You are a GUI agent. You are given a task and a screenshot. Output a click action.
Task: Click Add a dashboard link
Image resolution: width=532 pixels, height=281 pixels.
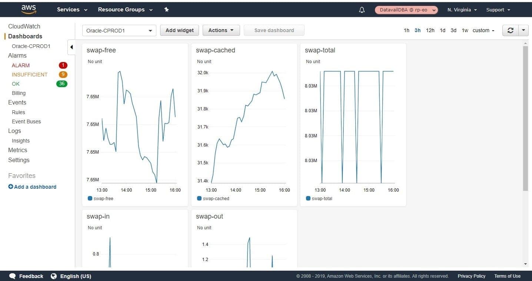(35, 187)
